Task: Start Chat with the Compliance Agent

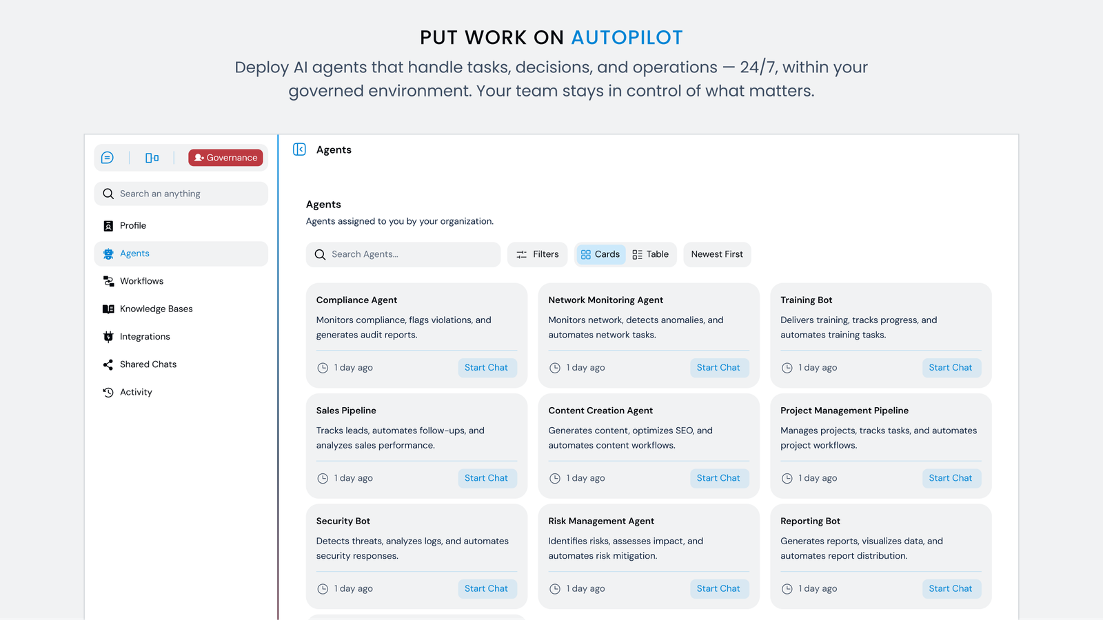Action: pos(486,368)
